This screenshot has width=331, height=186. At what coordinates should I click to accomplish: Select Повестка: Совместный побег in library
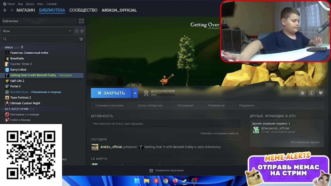pos(29,53)
